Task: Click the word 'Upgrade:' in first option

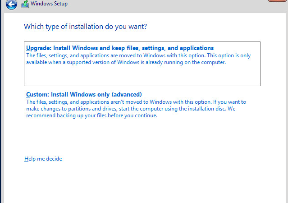Action: (x=39, y=48)
